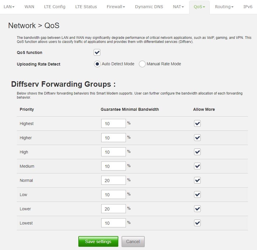Open the IPv6 tab
The image size is (257, 250).
(248, 7)
